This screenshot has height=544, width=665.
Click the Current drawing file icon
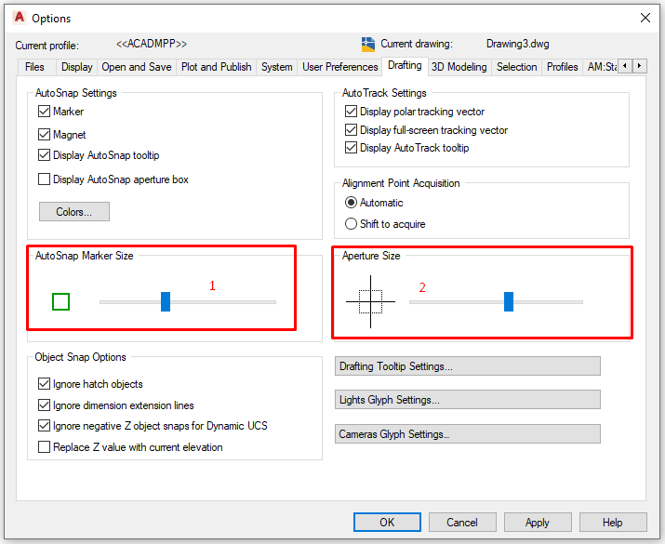pos(367,44)
